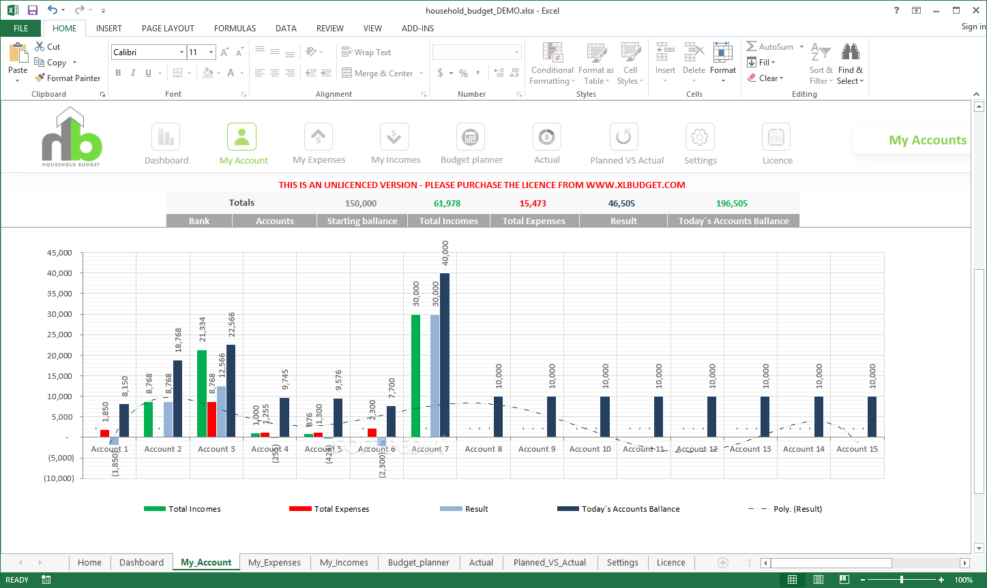
Task: Open the Font dialog launcher
Action: (244, 95)
